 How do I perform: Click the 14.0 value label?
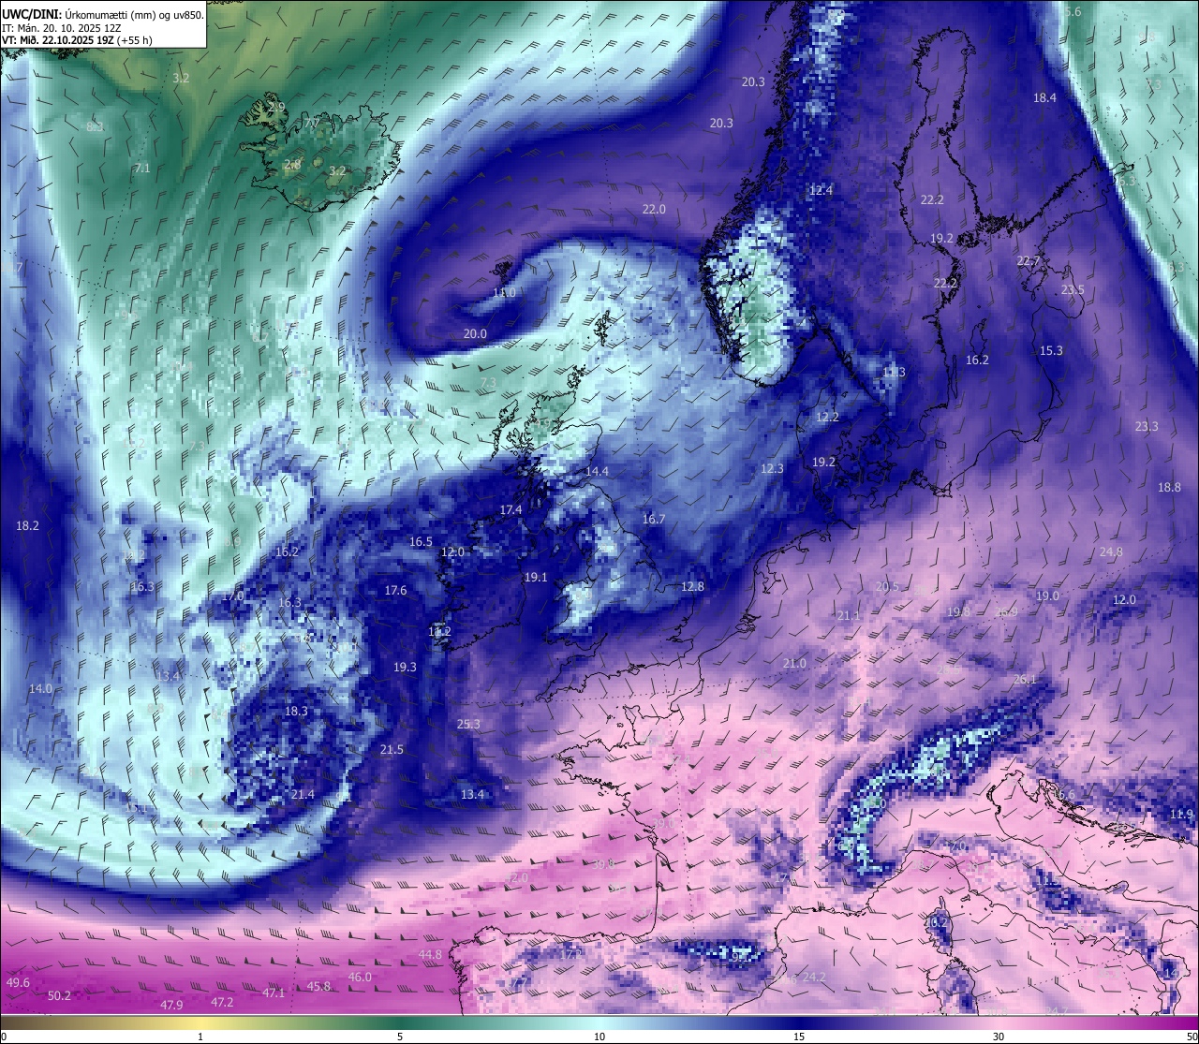click(x=40, y=689)
